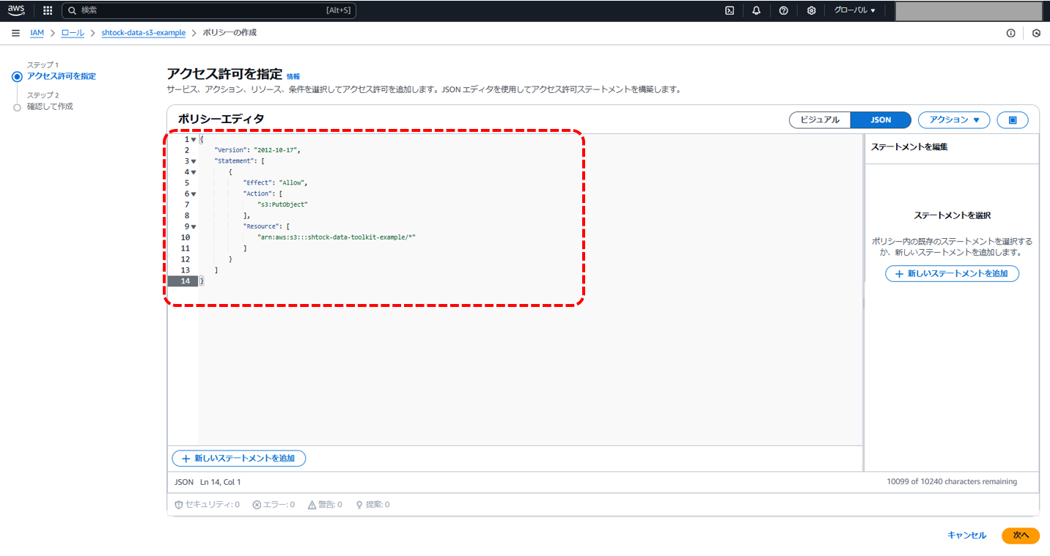Select step 2 確認して作成
This screenshot has height=556, width=1050.
pos(50,107)
